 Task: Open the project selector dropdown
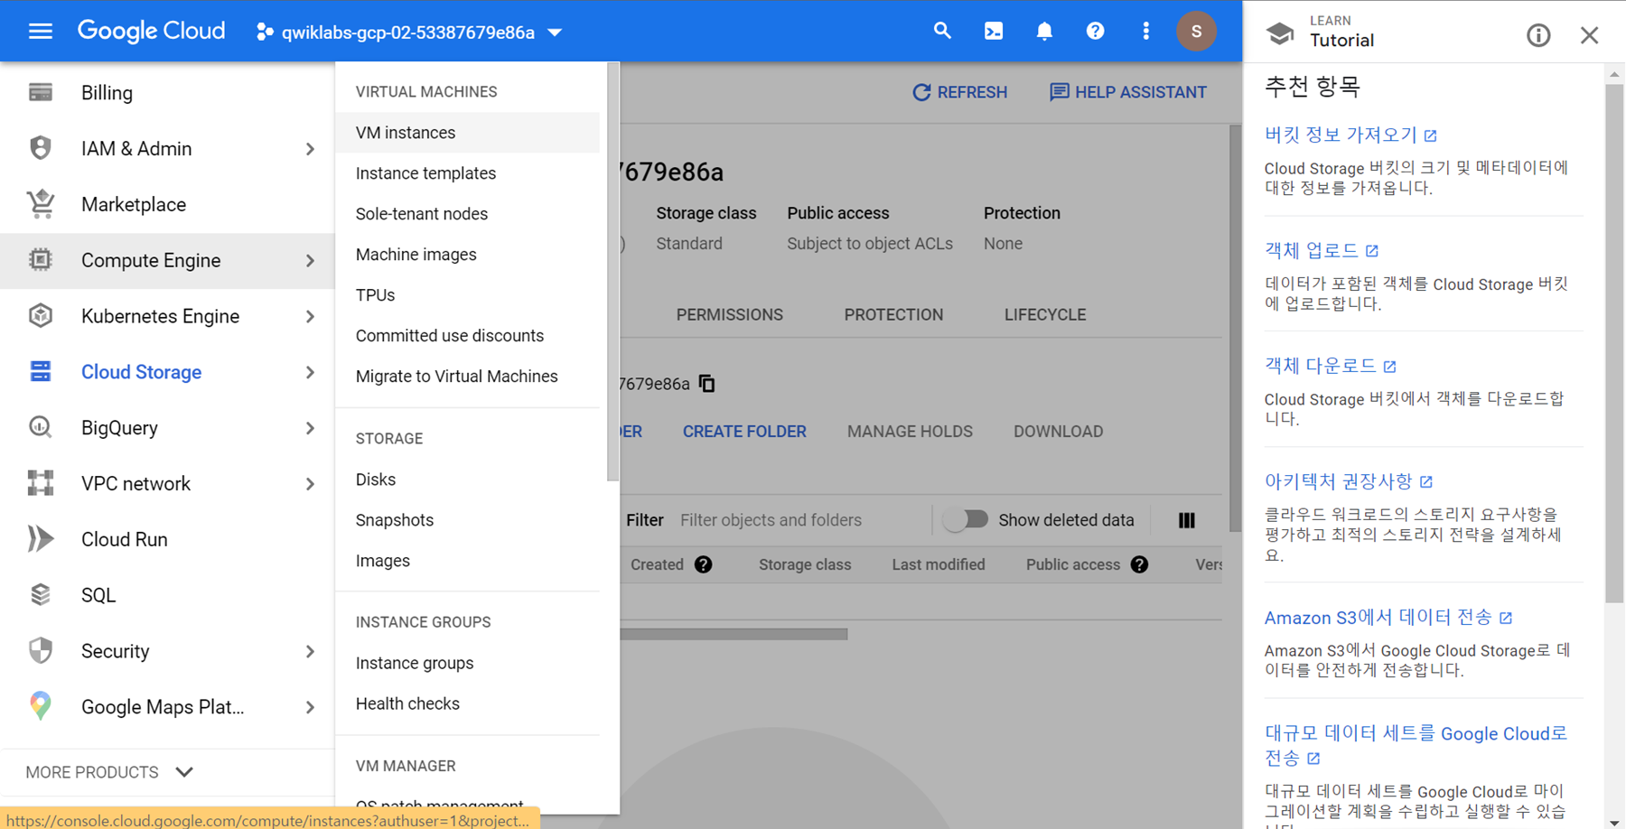click(409, 33)
